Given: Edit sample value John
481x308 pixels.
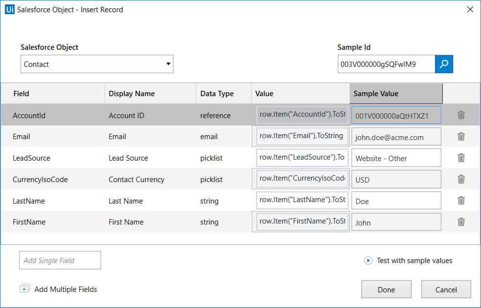Looking at the screenshot, I should tap(396, 222).
